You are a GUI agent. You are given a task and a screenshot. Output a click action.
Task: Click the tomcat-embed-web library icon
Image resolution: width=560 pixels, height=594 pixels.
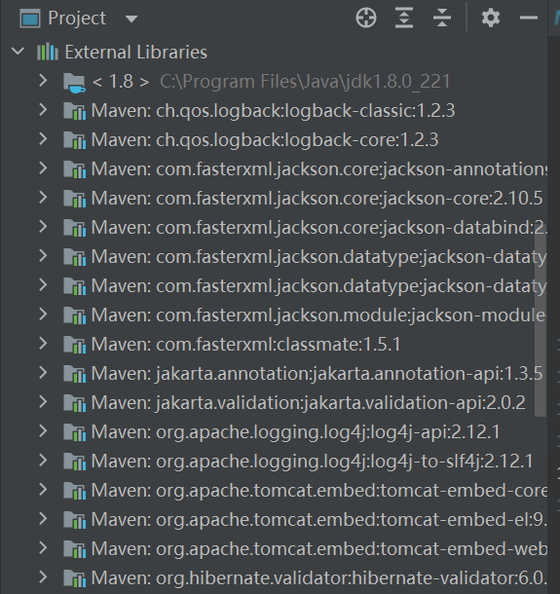[74, 549]
